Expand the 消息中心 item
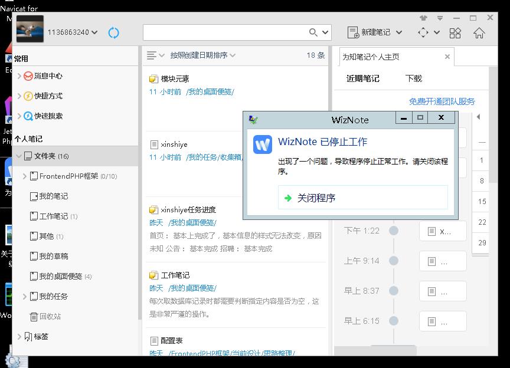The height and width of the screenshot is (368, 510). coord(19,75)
